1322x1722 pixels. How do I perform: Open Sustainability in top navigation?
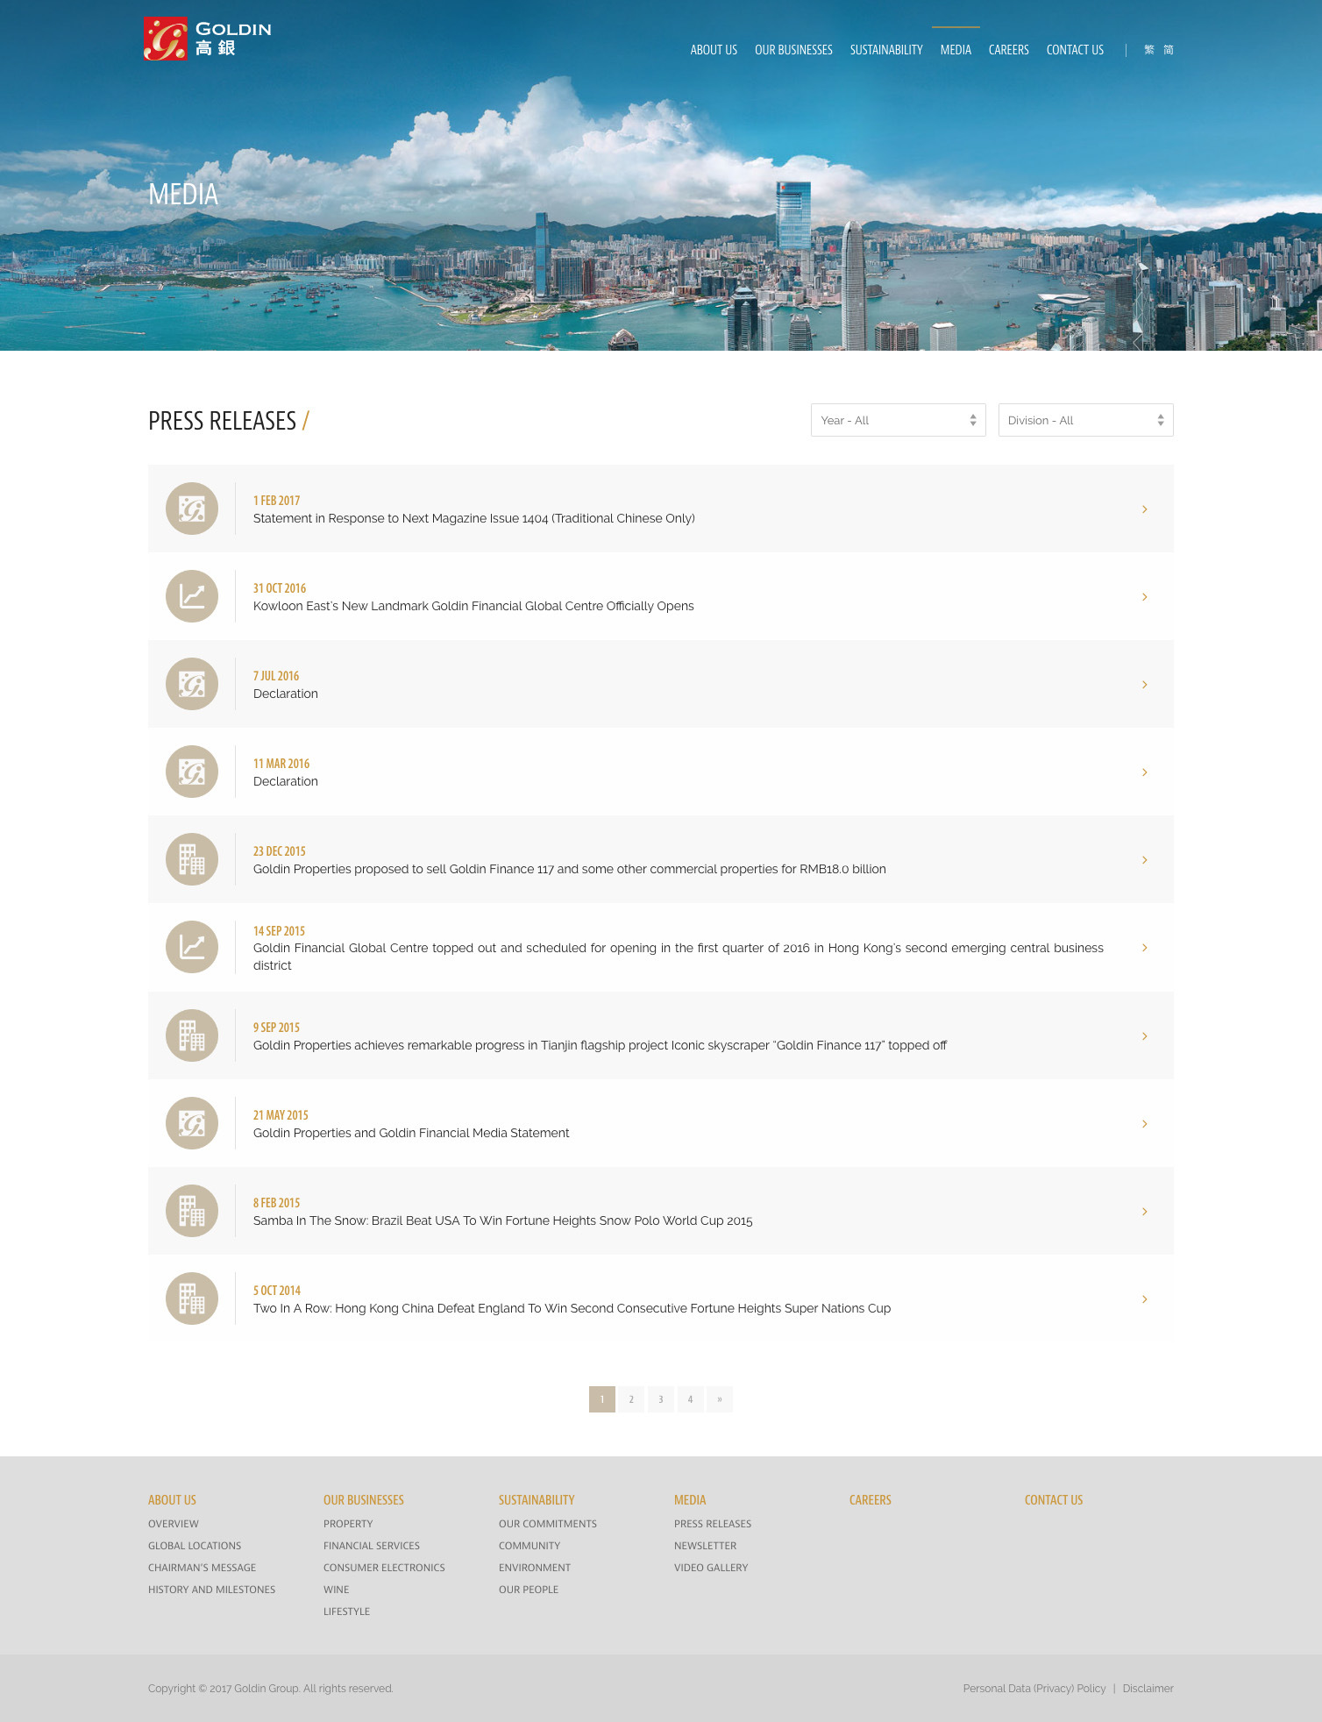tap(886, 50)
